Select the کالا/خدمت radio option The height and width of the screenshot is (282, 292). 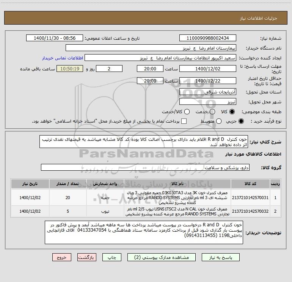[x=187, y=112]
